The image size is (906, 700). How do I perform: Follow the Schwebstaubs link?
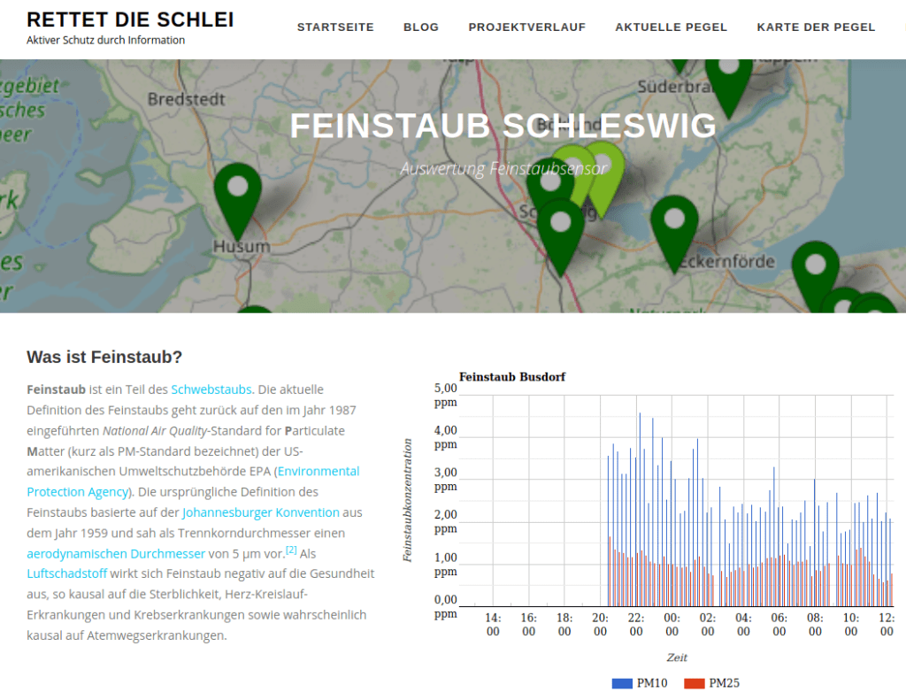[211, 389]
